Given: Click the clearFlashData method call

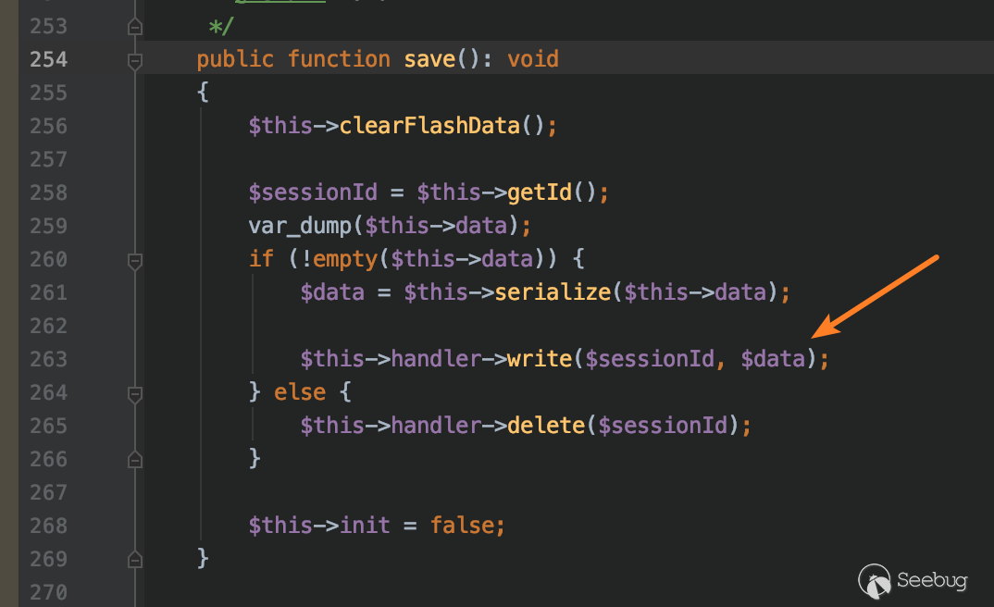Looking at the screenshot, I should point(429,126).
